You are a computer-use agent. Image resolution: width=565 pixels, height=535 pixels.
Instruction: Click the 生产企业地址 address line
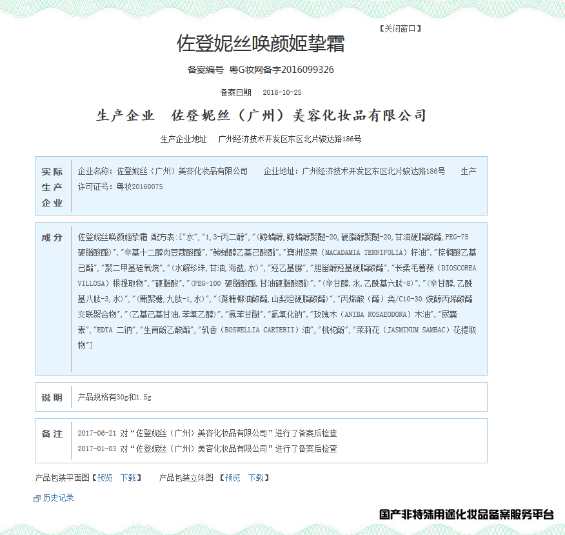pyautogui.click(x=261, y=139)
